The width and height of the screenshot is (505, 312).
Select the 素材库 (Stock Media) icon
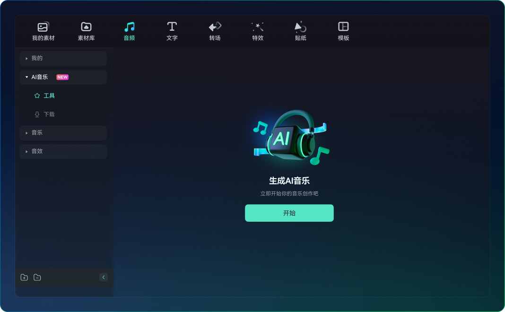[86, 31]
